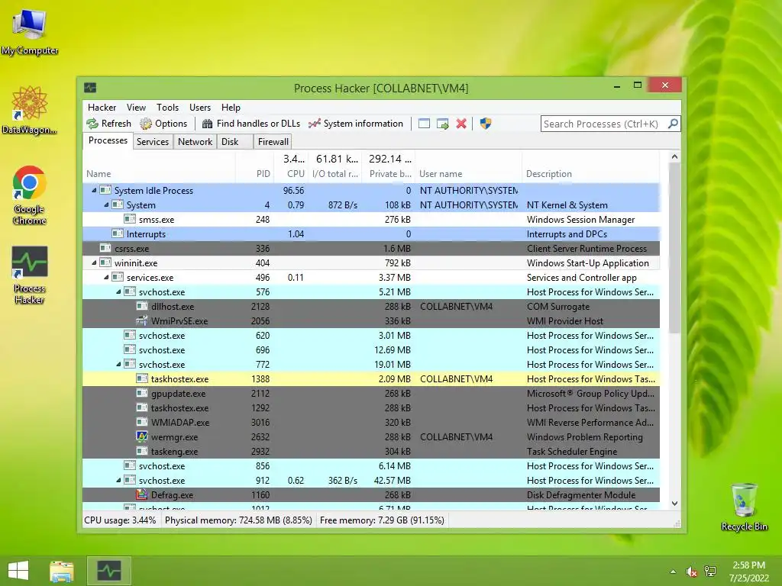Select the csrss.exe process row

click(371, 248)
